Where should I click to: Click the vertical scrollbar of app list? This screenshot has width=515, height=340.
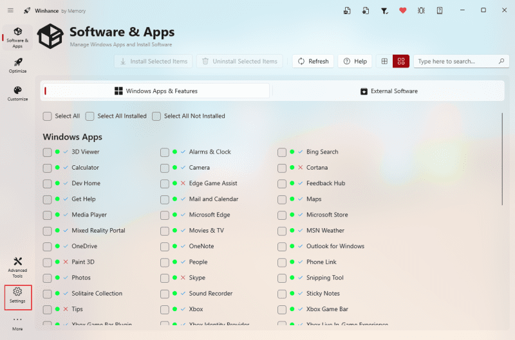(x=502, y=159)
